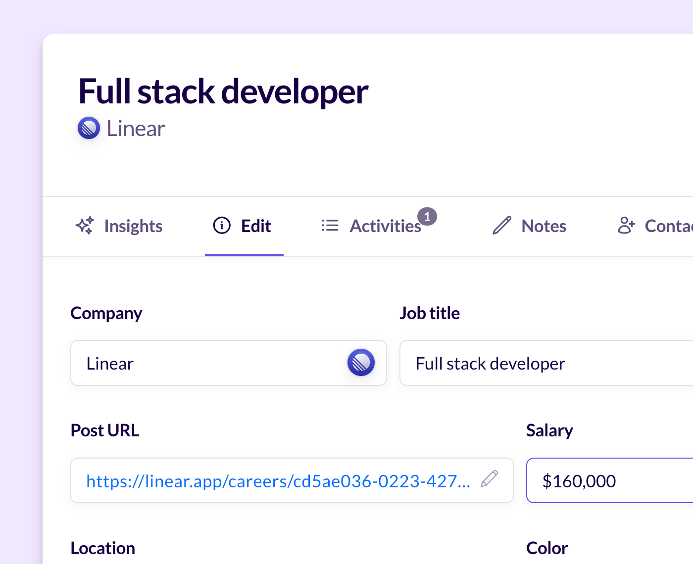Viewport: 693px width, 564px height.
Task: Click the Job title field label
Action: click(430, 313)
